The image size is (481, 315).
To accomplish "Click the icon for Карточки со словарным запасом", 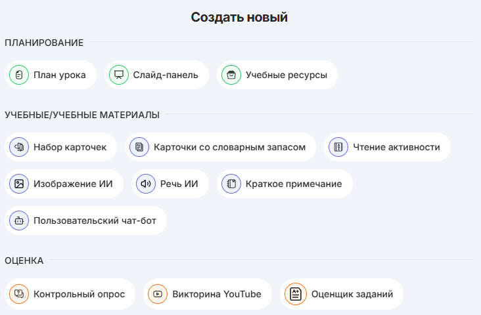I will pos(139,147).
